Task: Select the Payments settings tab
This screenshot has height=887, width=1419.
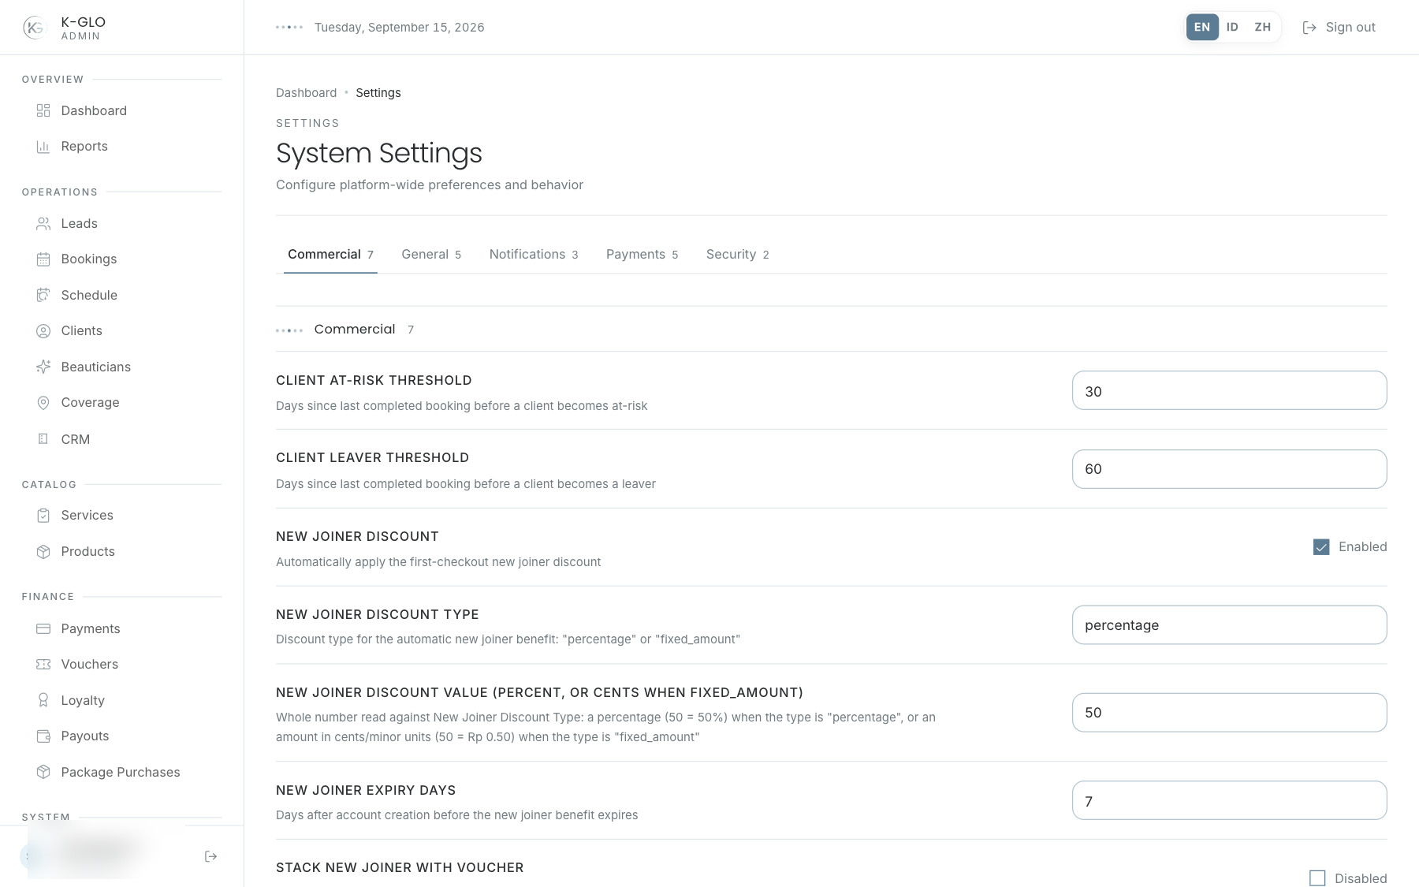Action: [642, 255]
